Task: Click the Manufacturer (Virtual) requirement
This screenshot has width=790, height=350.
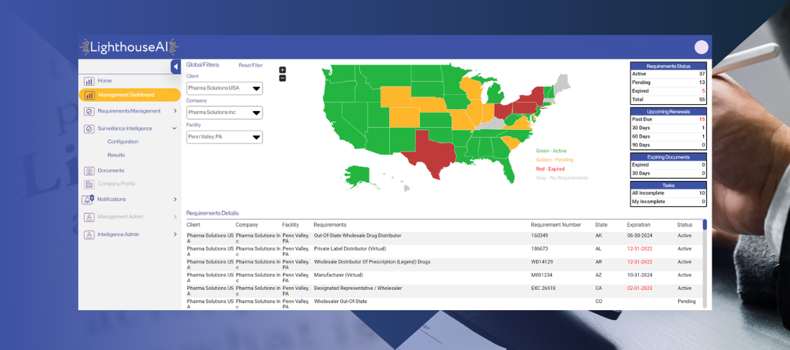Action: pyautogui.click(x=338, y=275)
